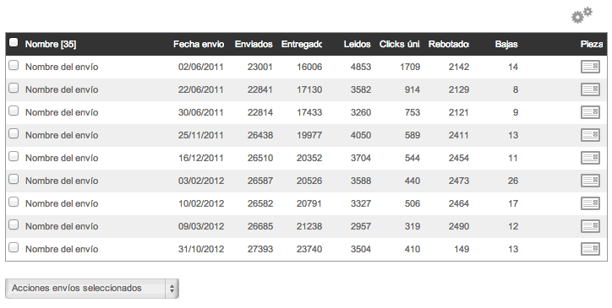612x308 pixels.
Task: Open the Pieza icon for 03/02/2012 row
Action: [590, 181]
